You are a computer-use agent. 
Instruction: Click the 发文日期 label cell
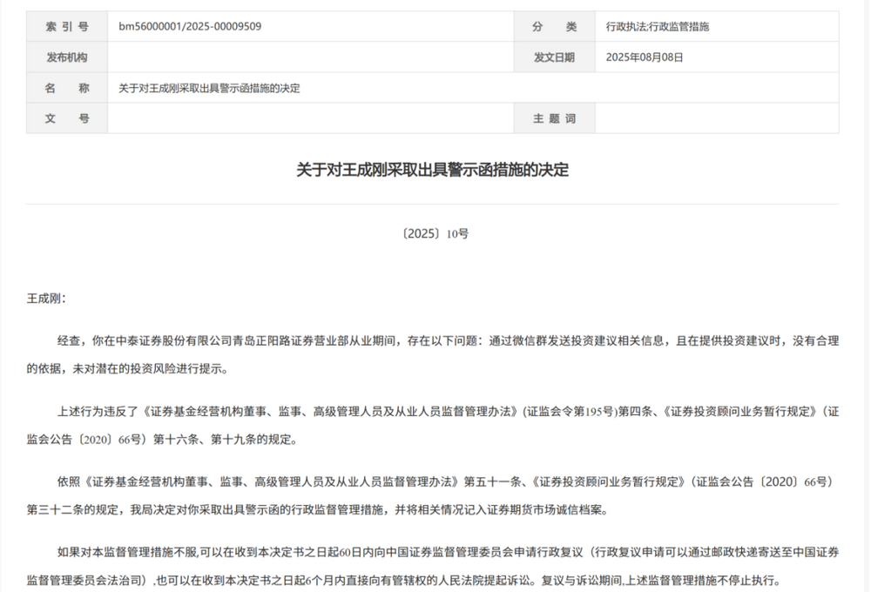click(x=554, y=57)
